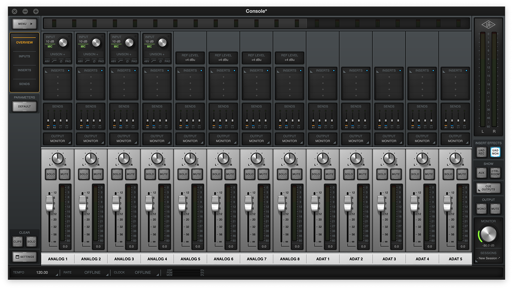The image size is (513, 289).
Task: Toggle 48V phantom power on Analog 1
Action: (47, 61)
